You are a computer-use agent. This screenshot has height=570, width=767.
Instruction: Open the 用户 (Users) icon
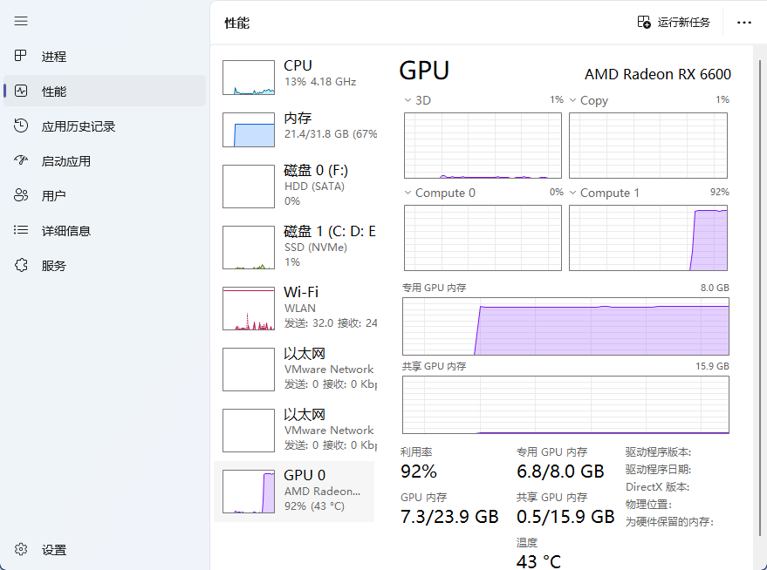(x=22, y=196)
